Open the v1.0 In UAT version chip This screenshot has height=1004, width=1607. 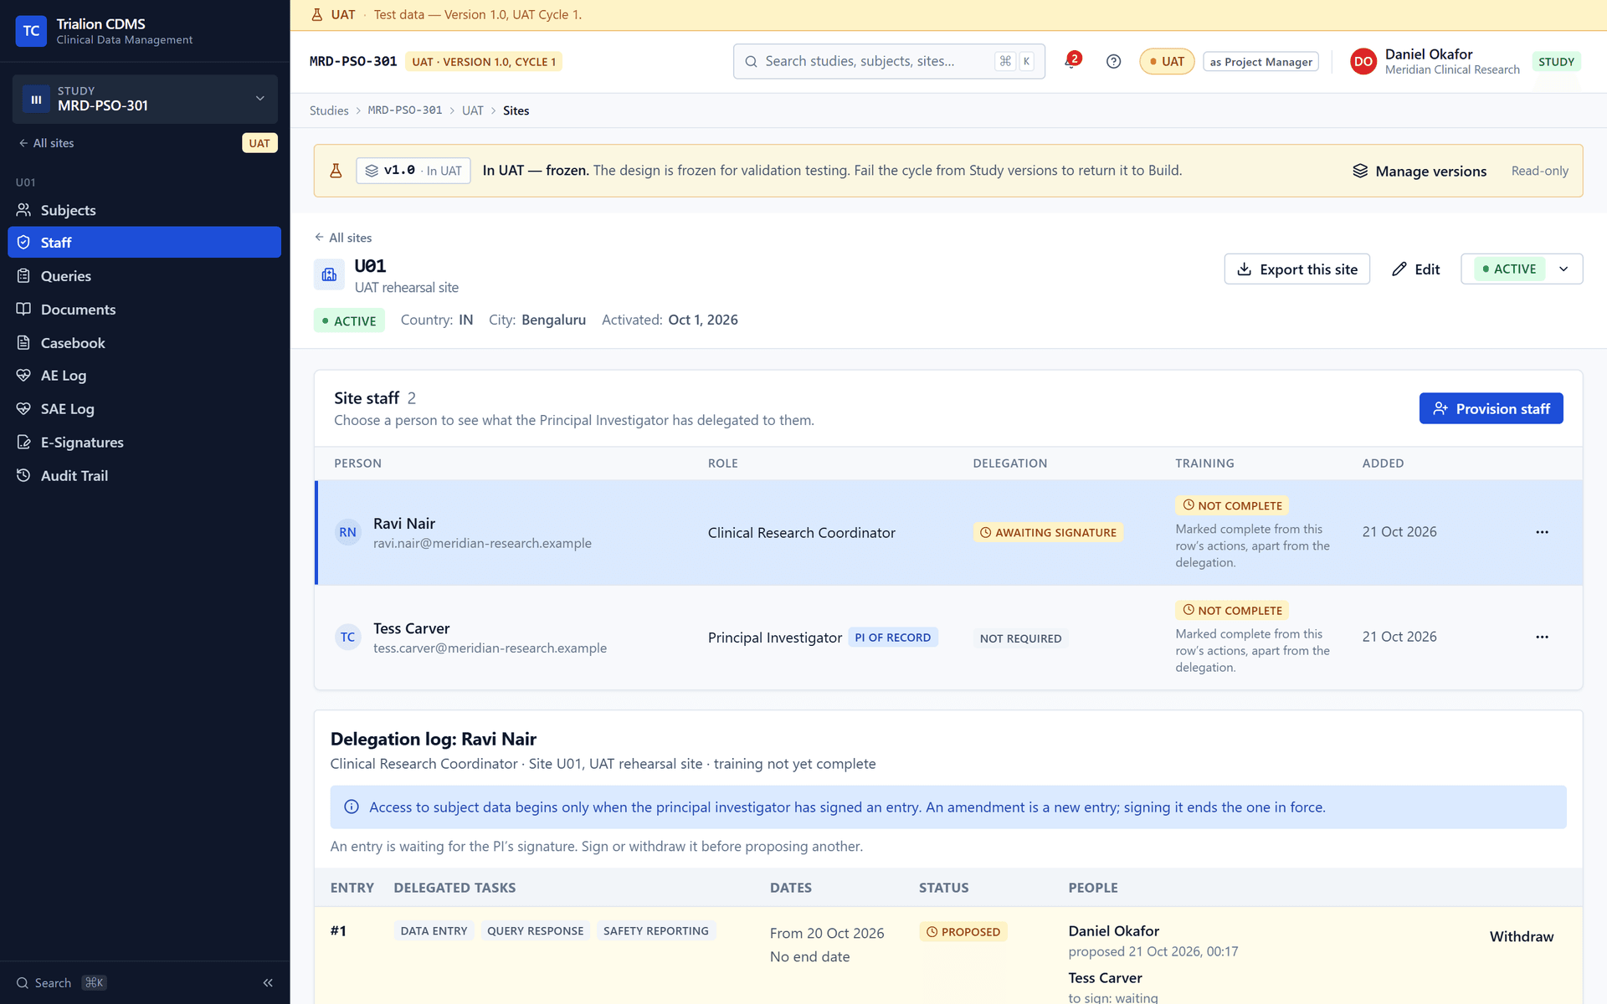[413, 171]
